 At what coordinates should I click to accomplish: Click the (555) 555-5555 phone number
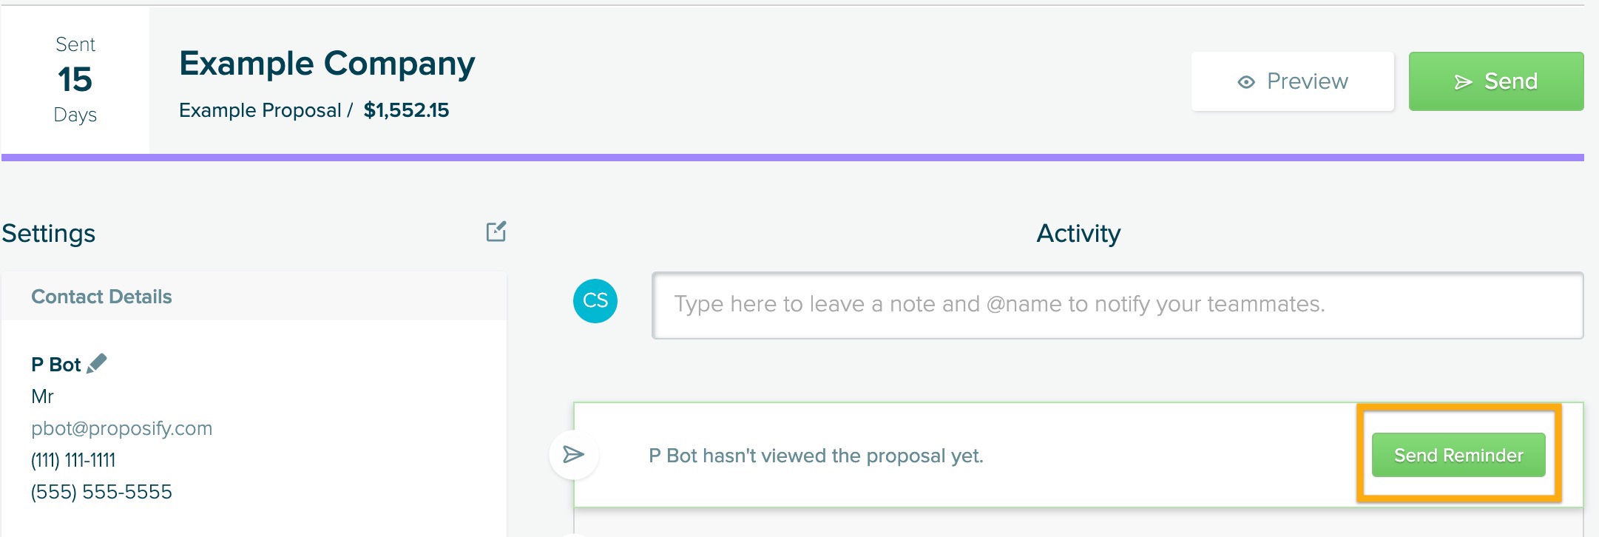[x=101, y=492]
